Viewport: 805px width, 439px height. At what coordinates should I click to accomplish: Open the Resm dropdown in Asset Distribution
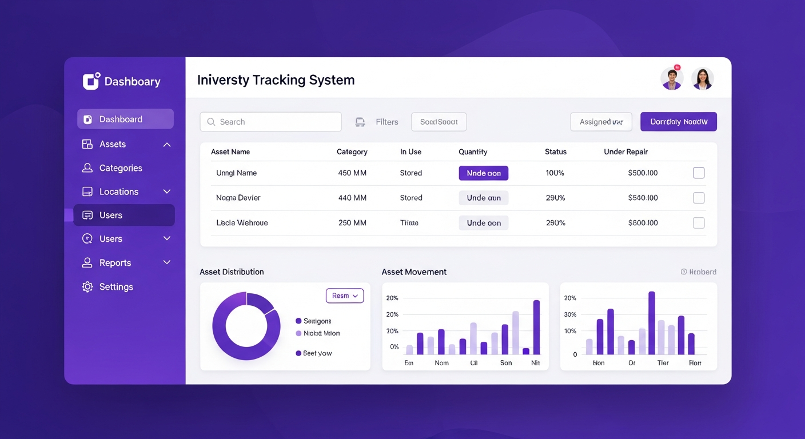[345, 296]
